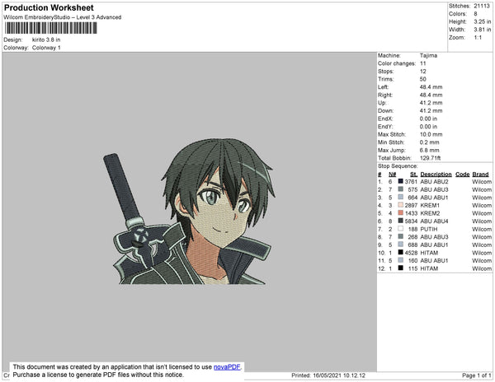Select the 'ABU ABU3' description beside 575
Image resolution: width=495 pixels, height=382 pixels.
pyautogui.click(x=434, y=189)
